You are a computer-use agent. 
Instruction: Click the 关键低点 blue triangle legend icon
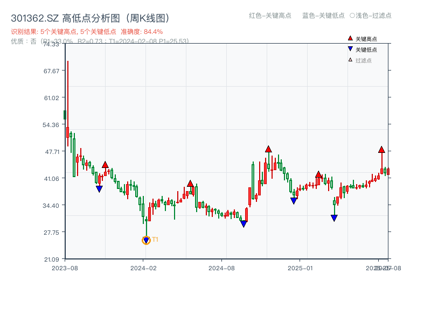pos(350,48)
